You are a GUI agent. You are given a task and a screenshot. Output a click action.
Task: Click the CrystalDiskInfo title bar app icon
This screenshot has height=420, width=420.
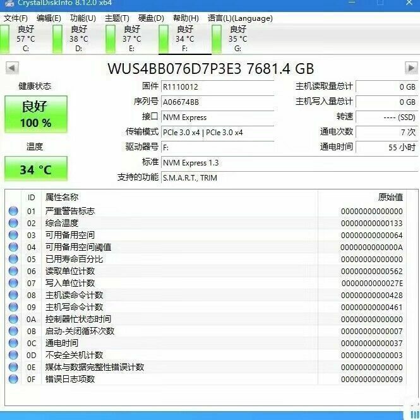[x=9, y=3]
